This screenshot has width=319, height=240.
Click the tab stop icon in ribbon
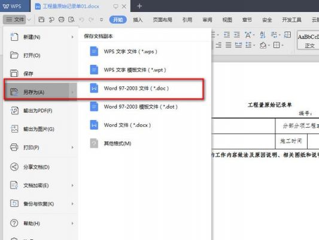click(287, 35)
